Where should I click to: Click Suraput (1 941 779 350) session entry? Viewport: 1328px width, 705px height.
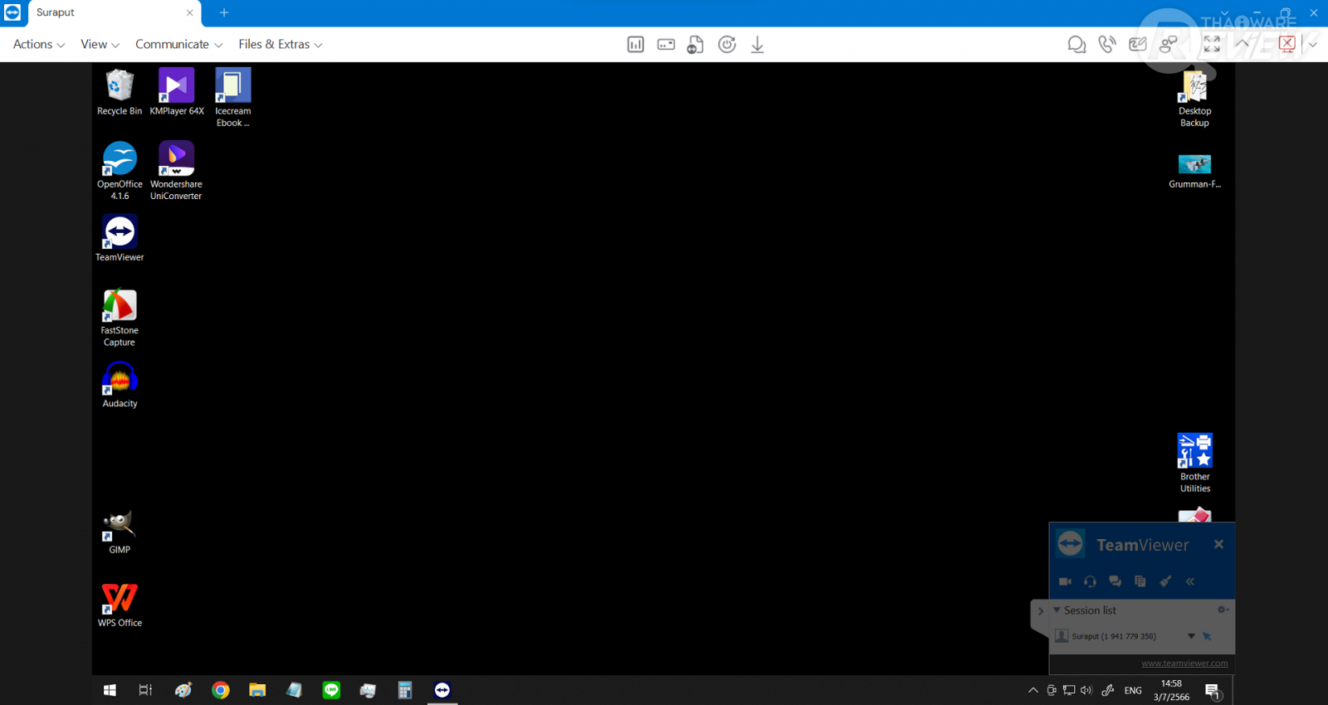(1113, 636)
